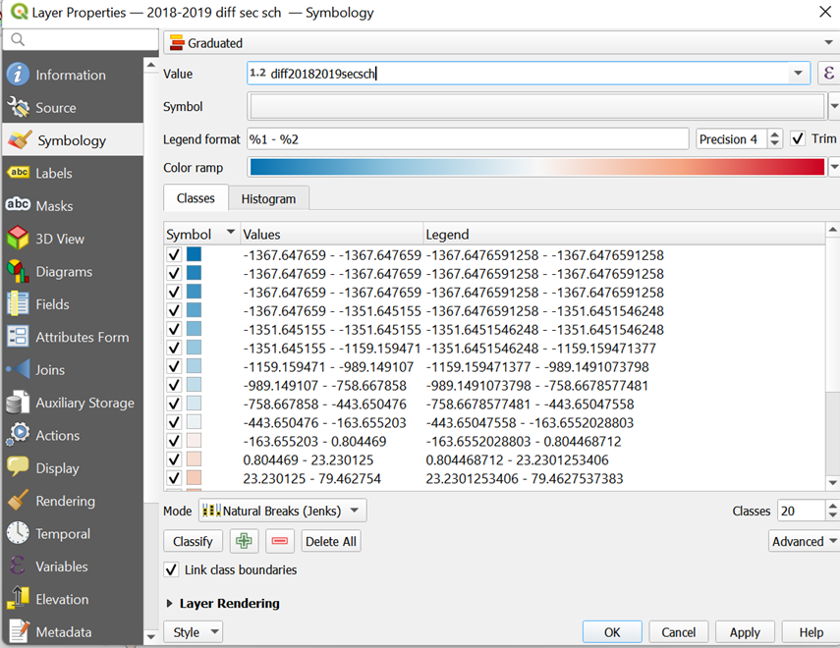The height and width of the screenshot is (648, 840).
Task: Click the green add class icon
Action: tap(244, 541)
